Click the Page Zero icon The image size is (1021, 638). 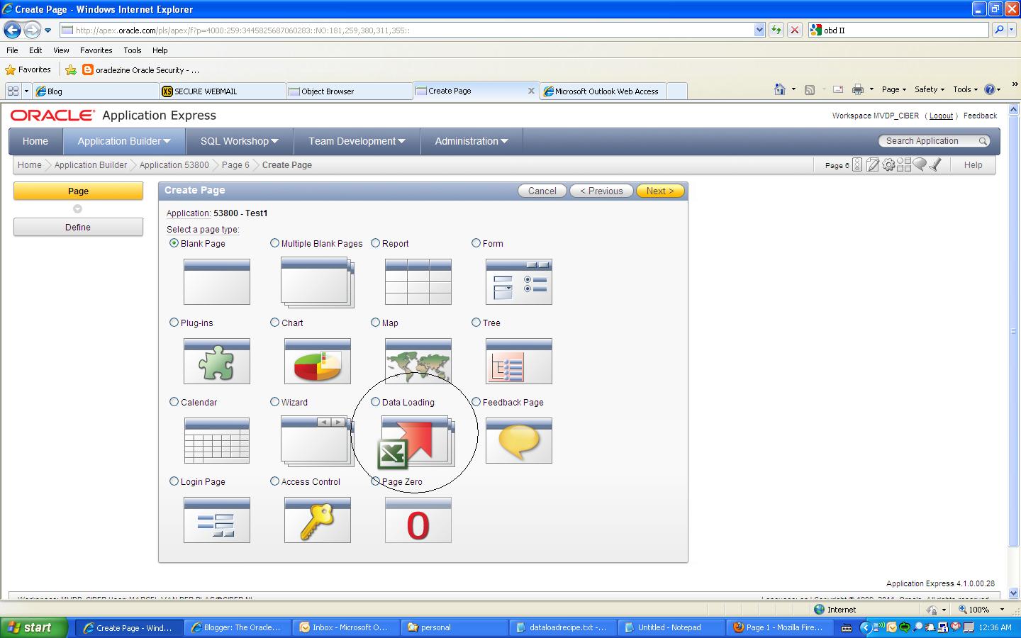[x=418, y=520]
